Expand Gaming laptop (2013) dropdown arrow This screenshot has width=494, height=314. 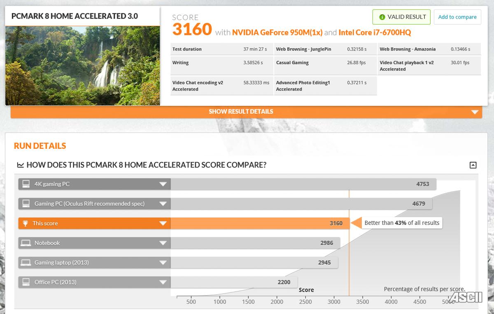click(163, 263)
